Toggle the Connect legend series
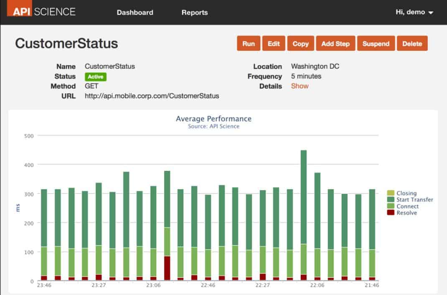 coord(408,206)
